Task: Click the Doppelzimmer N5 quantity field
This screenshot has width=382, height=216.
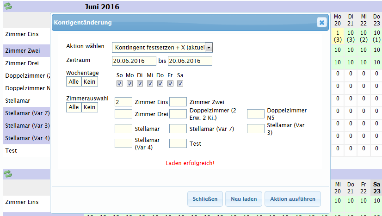Action: coord(255,114)
